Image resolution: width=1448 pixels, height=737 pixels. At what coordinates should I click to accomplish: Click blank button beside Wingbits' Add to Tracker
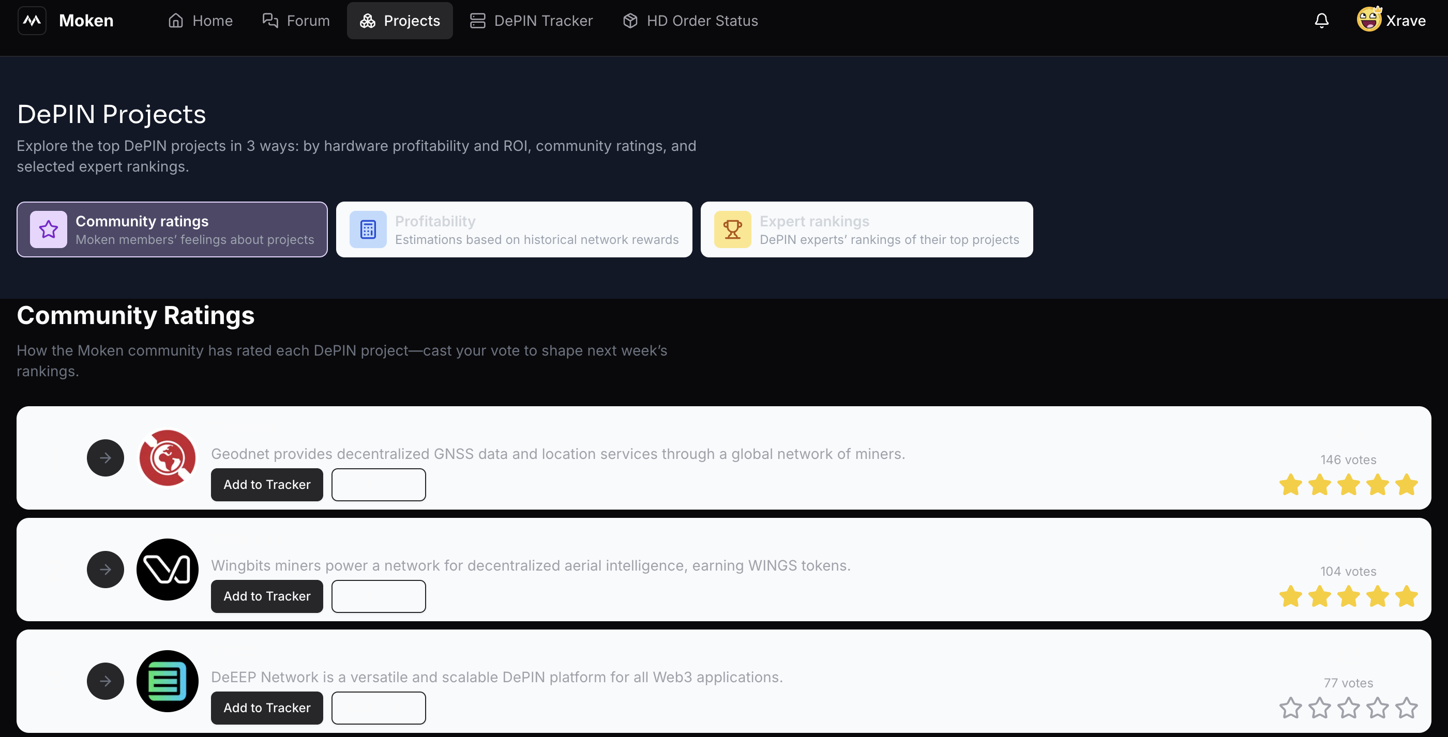pyautogui.click(x=379, y=596)
